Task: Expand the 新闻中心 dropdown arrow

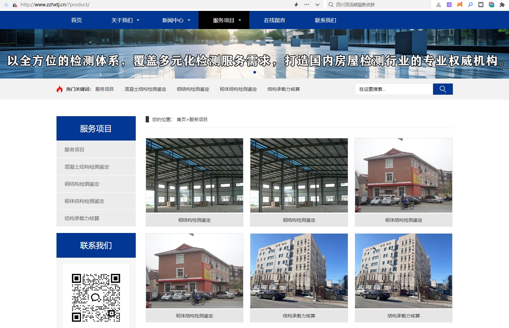Action: point(189,20)
